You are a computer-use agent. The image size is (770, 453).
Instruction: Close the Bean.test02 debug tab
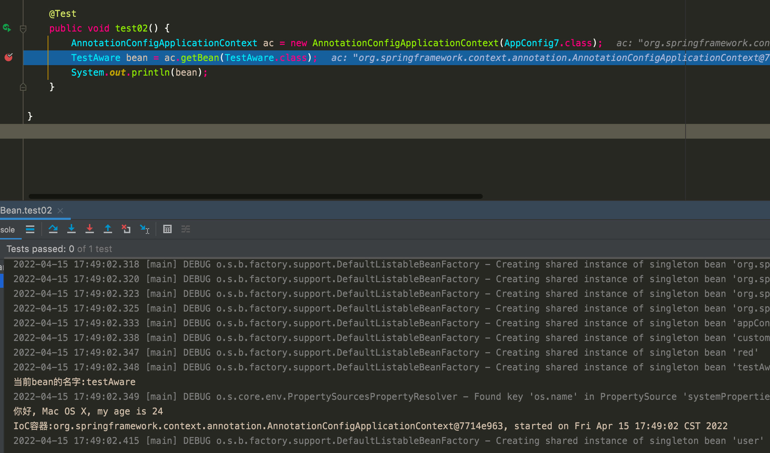pyautogui.click(x=60, y=210)
